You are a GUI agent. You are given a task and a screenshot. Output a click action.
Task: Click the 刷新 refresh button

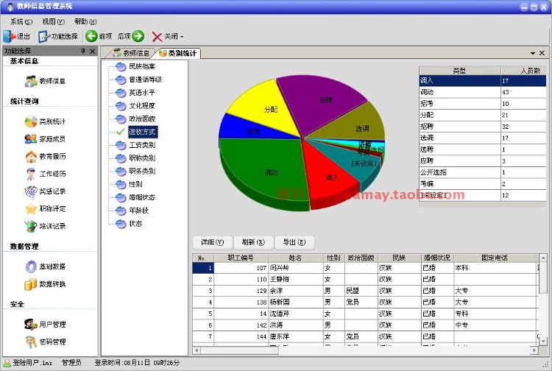coord(253,242)
